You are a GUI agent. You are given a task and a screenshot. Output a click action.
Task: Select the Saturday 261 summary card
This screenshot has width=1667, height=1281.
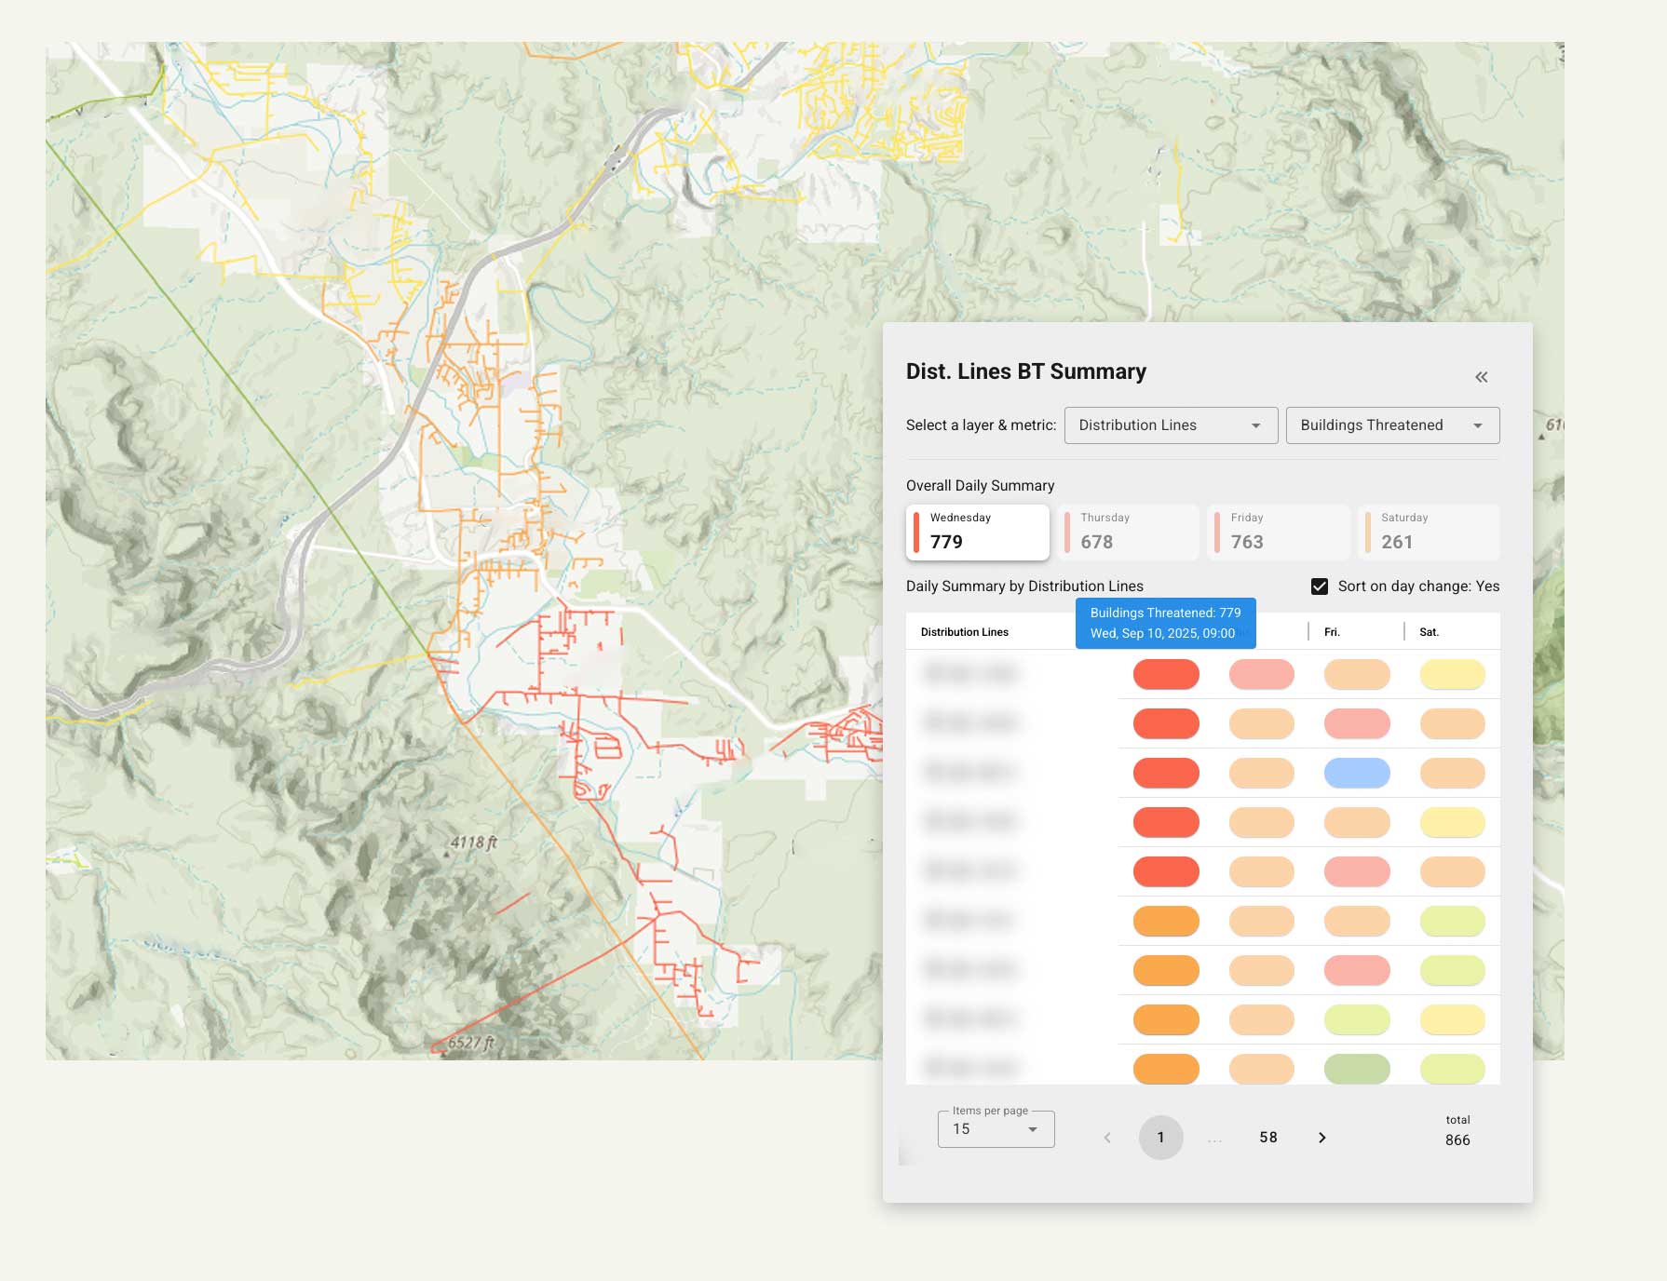point(1429,532)
